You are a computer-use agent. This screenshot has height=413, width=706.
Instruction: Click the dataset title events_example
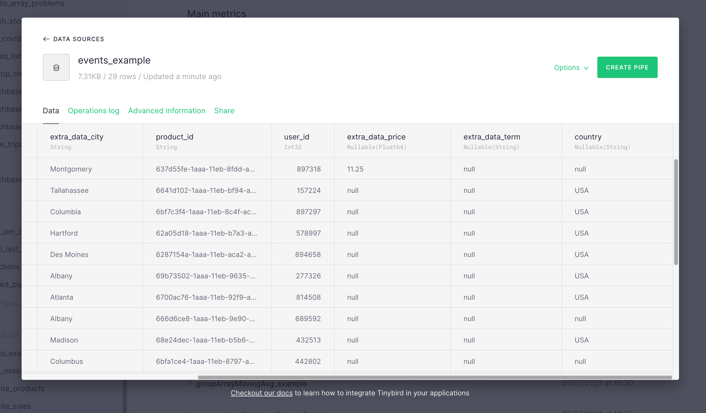pos(114,60)
